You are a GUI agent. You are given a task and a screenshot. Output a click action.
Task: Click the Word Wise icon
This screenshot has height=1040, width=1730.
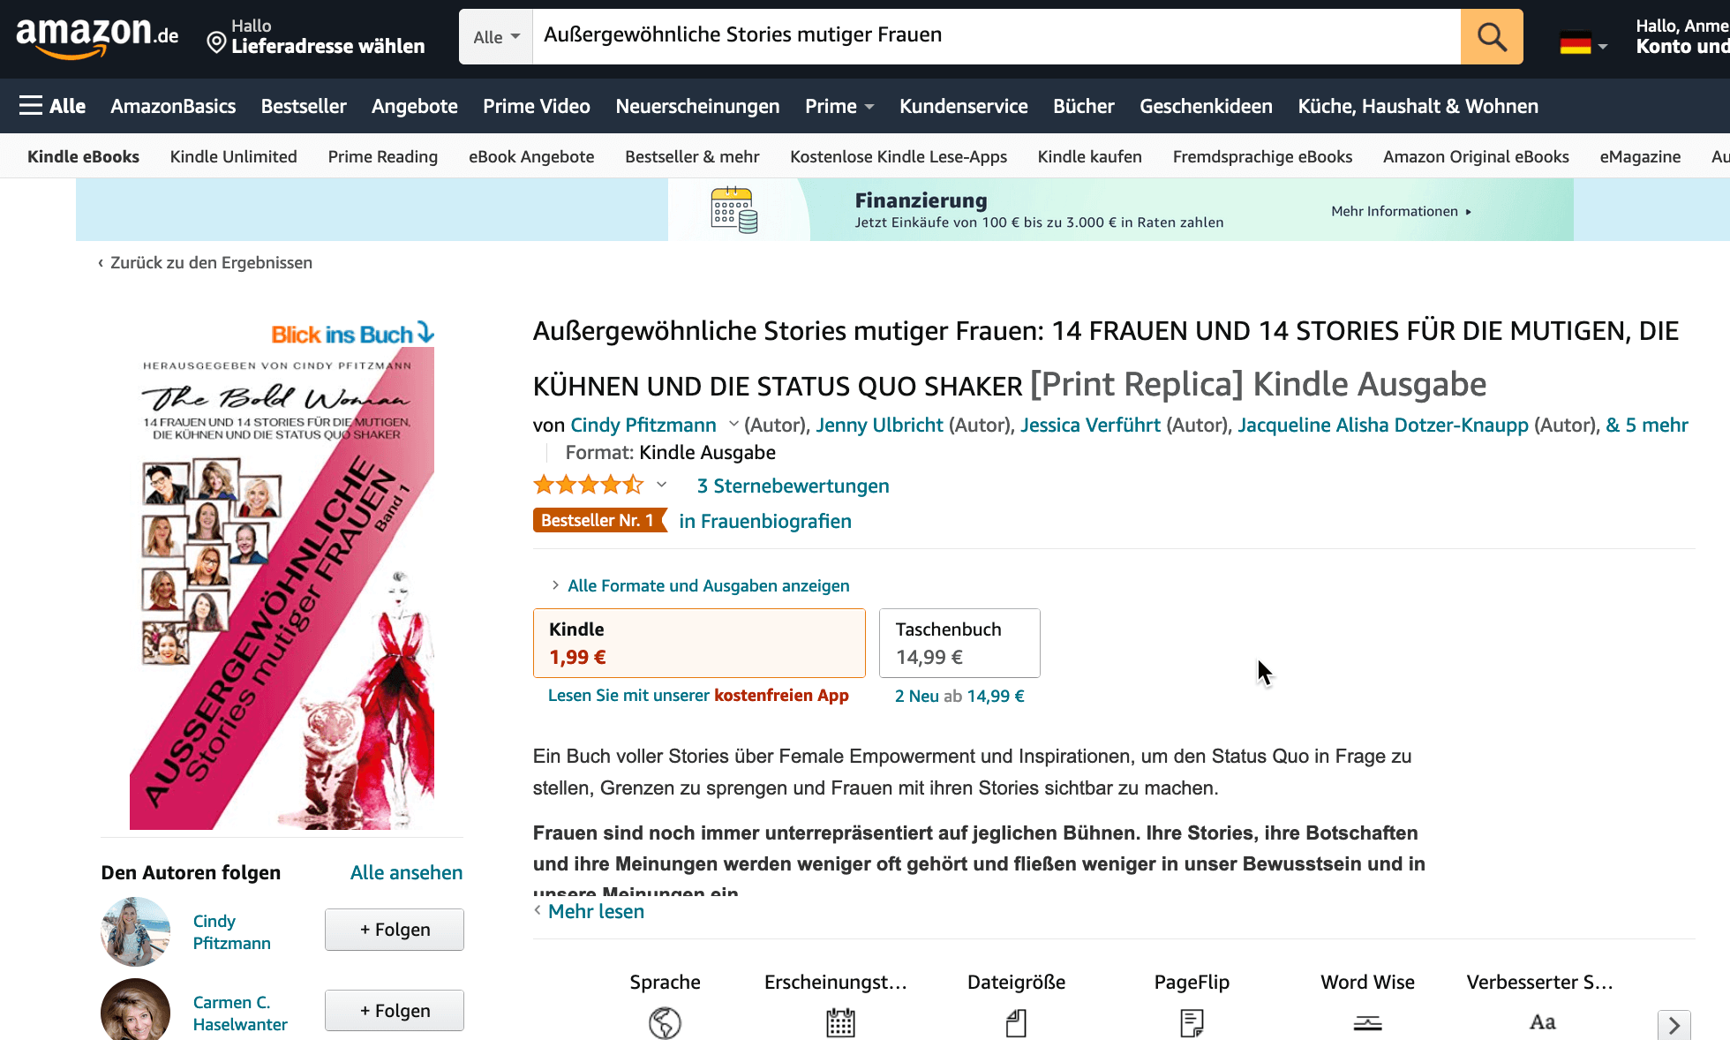pos(1367,1022)
